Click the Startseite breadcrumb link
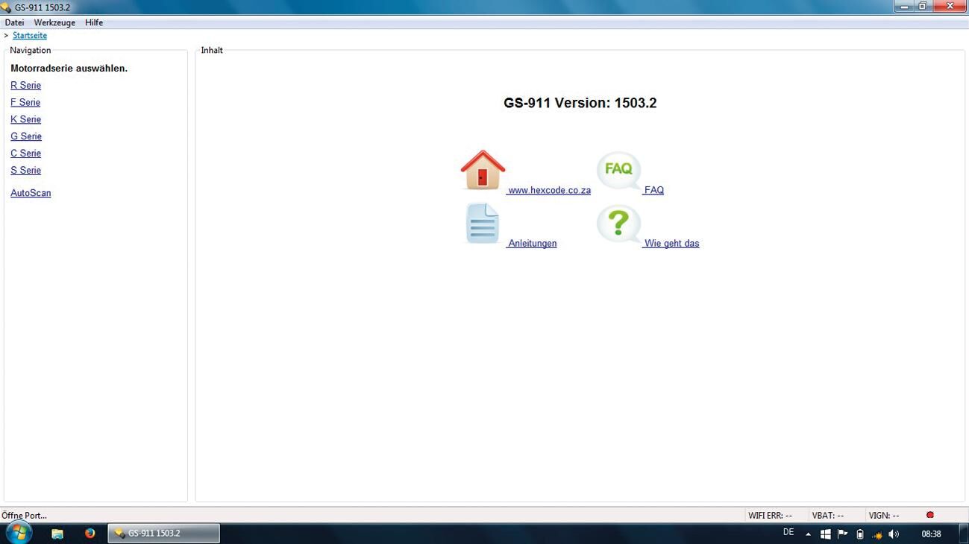This screenshot has height=544, width=969. click(x=30, y=36)
